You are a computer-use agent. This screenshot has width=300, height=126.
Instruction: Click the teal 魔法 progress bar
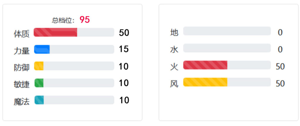[x=39, y=100]
